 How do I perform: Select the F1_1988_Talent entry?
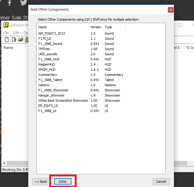click(50, 80)
